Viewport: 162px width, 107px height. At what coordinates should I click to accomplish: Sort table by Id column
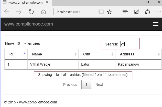tap(16, 54)
